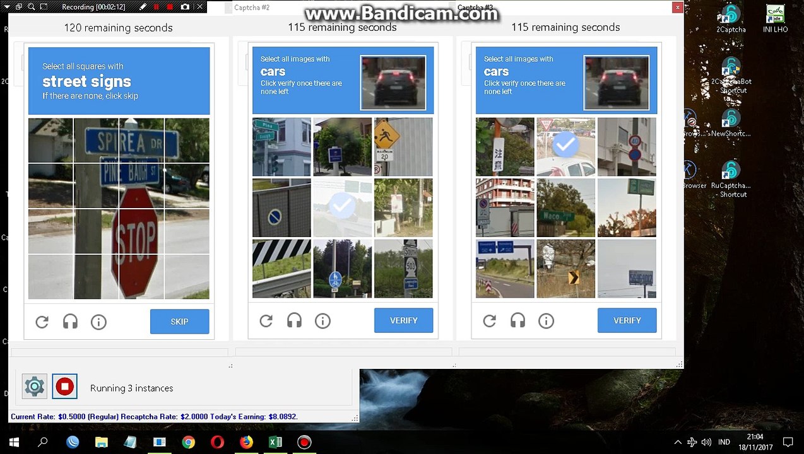The image size is (804, 454).
Task: Open 2CaptchaBot Shortcut on desktop
Action: click(x=731, y=76)
